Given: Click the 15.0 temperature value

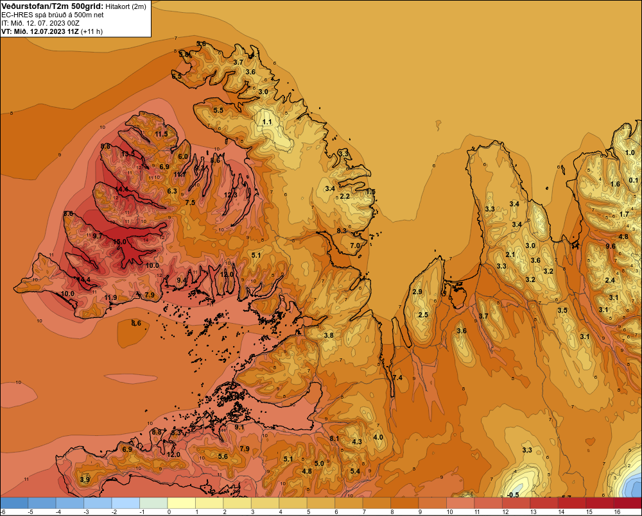Looking at the screenshot, I should (119, 242).
